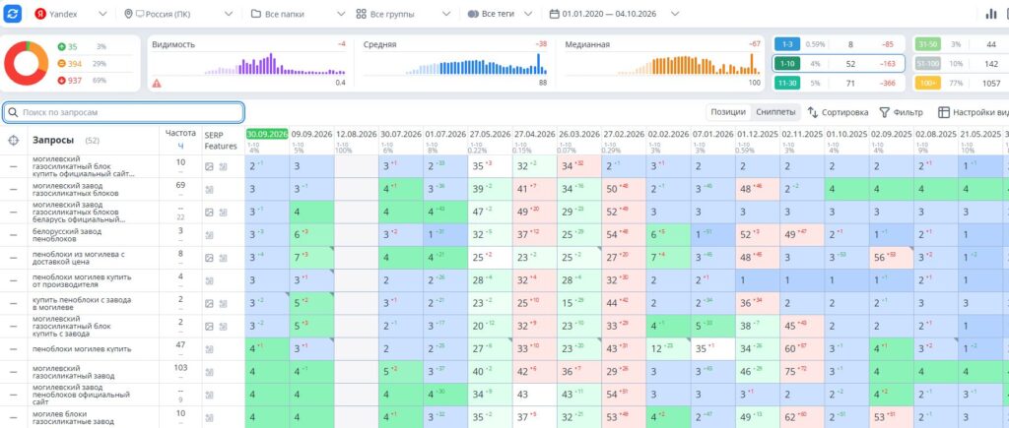Open the Все теги tags dropdown
Screen dimensions: 1009x428
[500, 14]
